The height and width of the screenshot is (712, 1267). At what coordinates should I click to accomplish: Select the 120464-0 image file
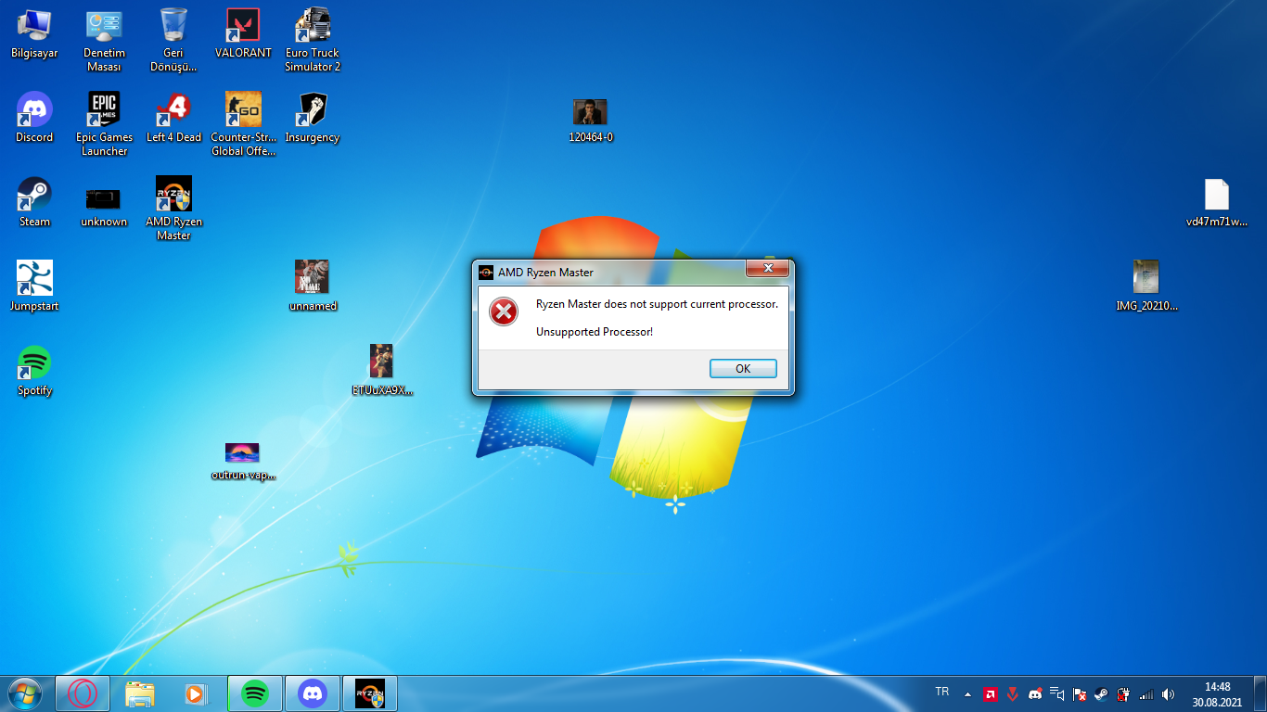[x=590, y=121]
